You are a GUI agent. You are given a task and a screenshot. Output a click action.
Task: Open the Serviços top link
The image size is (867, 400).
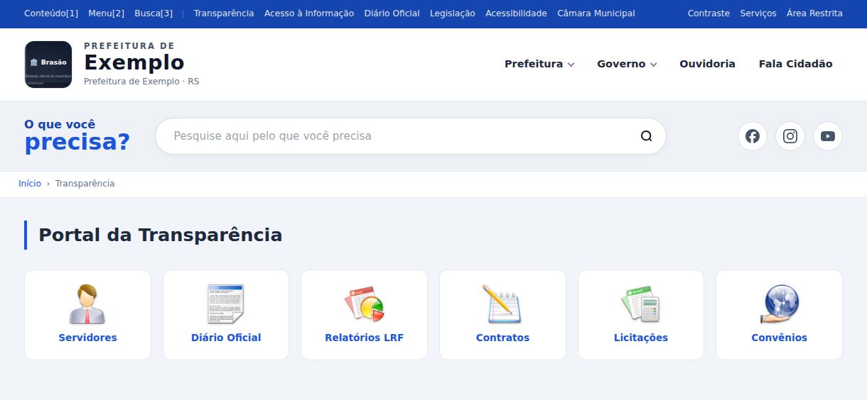tap(758, 13)
